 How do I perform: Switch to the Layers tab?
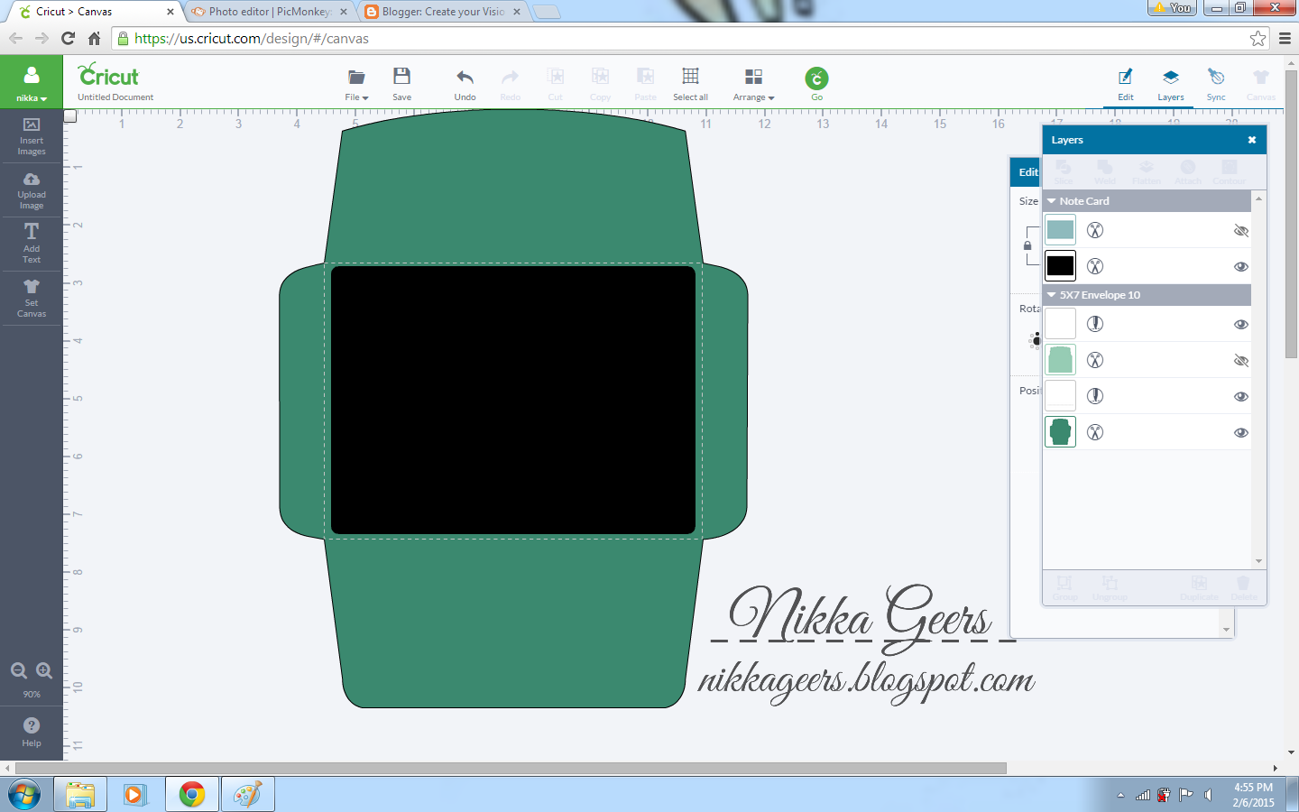[1171, 80]
